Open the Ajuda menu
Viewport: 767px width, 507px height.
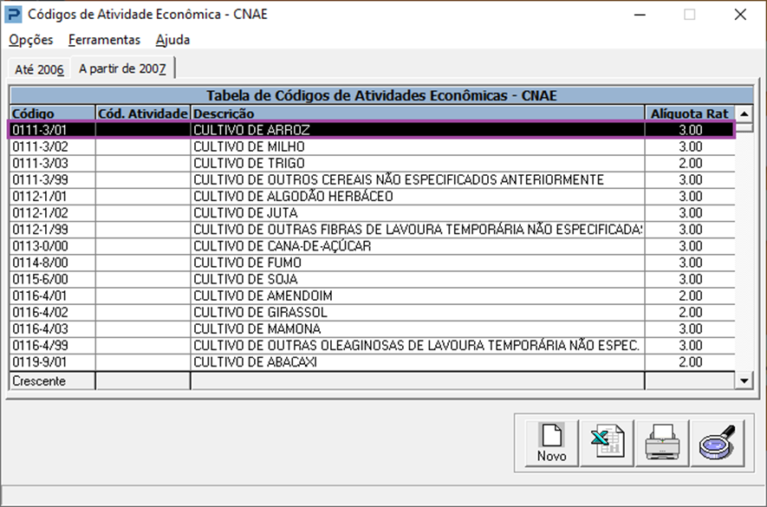[172, 40]
